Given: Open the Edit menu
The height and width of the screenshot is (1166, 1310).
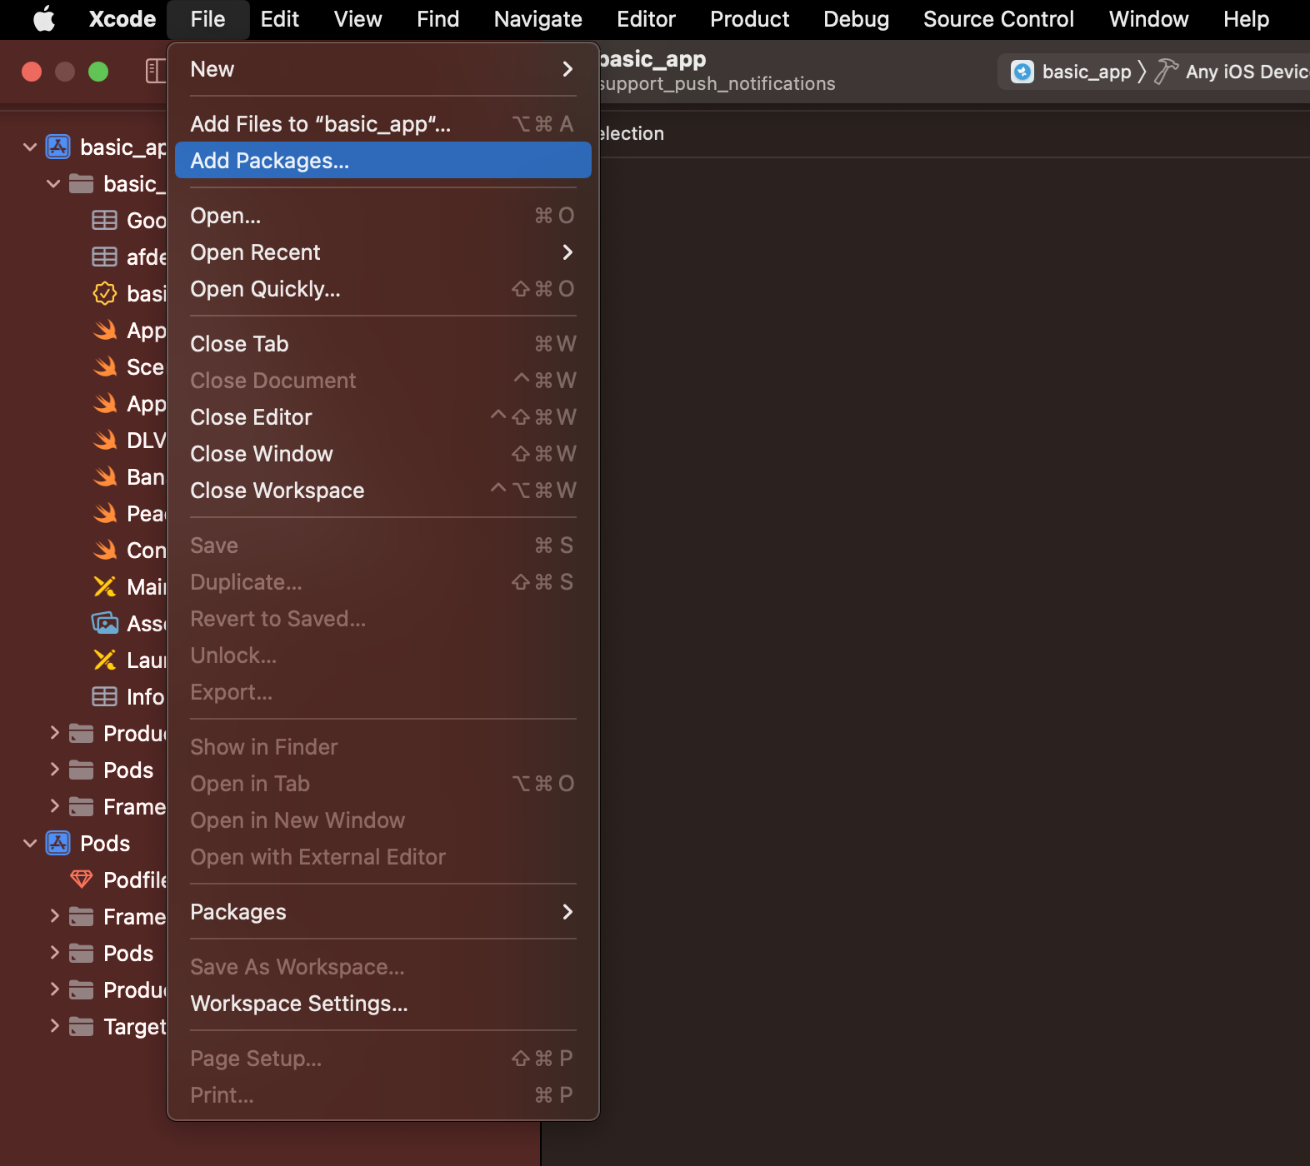Looking at the screenshot, I should 279,19.
